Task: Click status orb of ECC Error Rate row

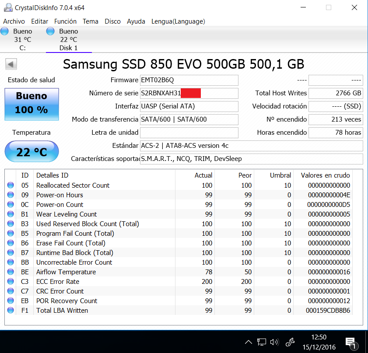Action: pos(11,281)
